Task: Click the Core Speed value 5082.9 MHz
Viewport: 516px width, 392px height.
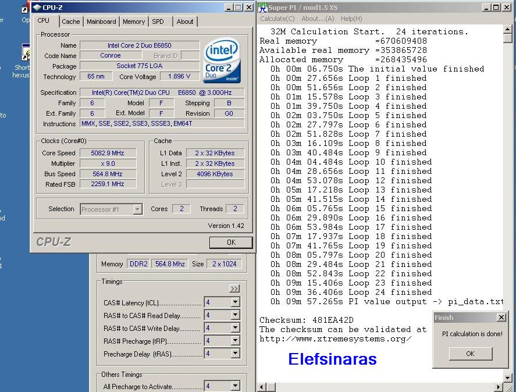Action: (x=108, y=153)
